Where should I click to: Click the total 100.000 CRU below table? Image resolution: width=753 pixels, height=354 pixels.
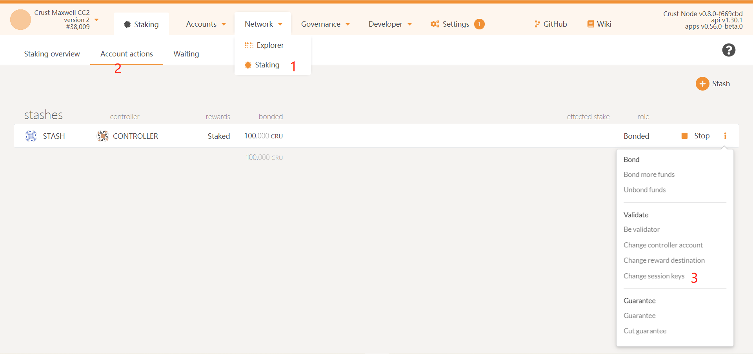[264, 157]
